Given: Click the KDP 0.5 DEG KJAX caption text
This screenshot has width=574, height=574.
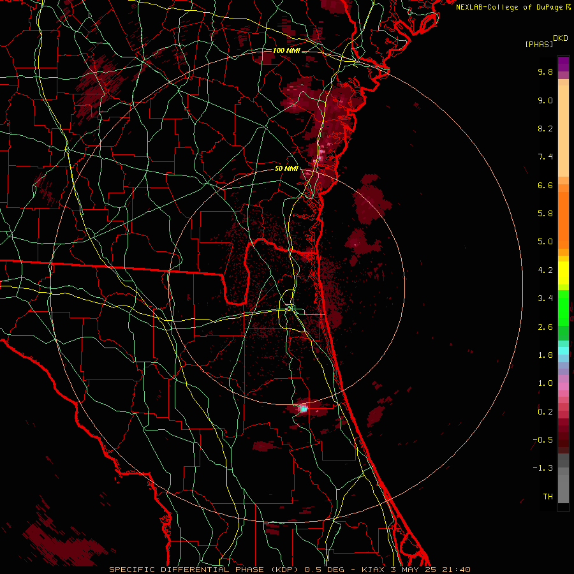Looking at the screenshot, I should tap(290, 570).
